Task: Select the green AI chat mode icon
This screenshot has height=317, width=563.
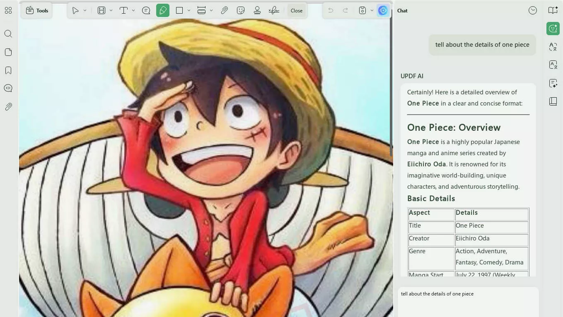Action: pos(553,29)
